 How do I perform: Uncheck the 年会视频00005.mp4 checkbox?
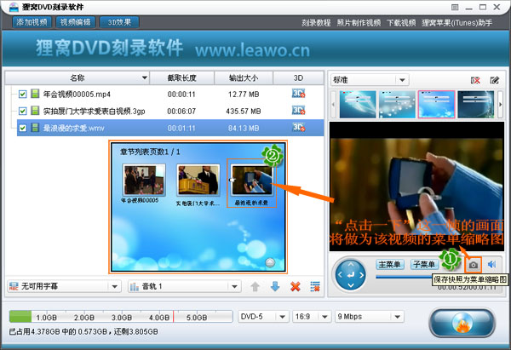tap(22, 95)
